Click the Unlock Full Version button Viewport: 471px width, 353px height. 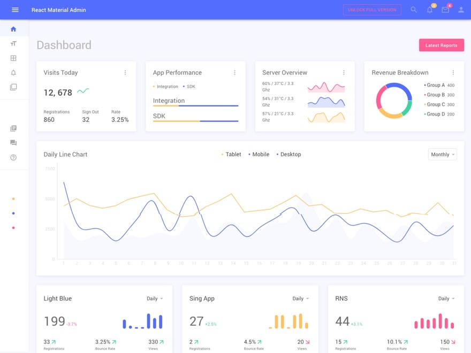coord(372,10)
